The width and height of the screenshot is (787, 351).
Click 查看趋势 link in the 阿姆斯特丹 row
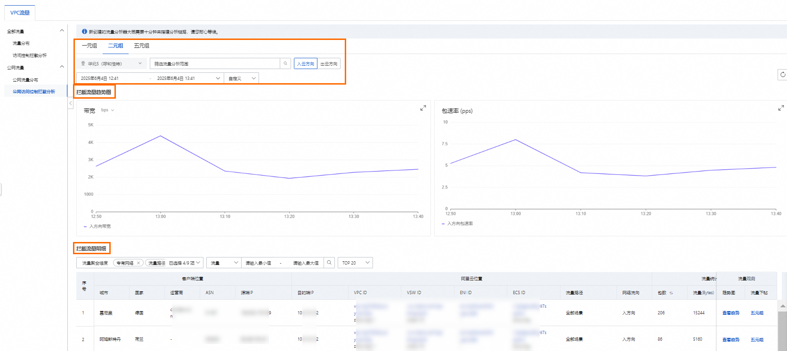point(731,340)
